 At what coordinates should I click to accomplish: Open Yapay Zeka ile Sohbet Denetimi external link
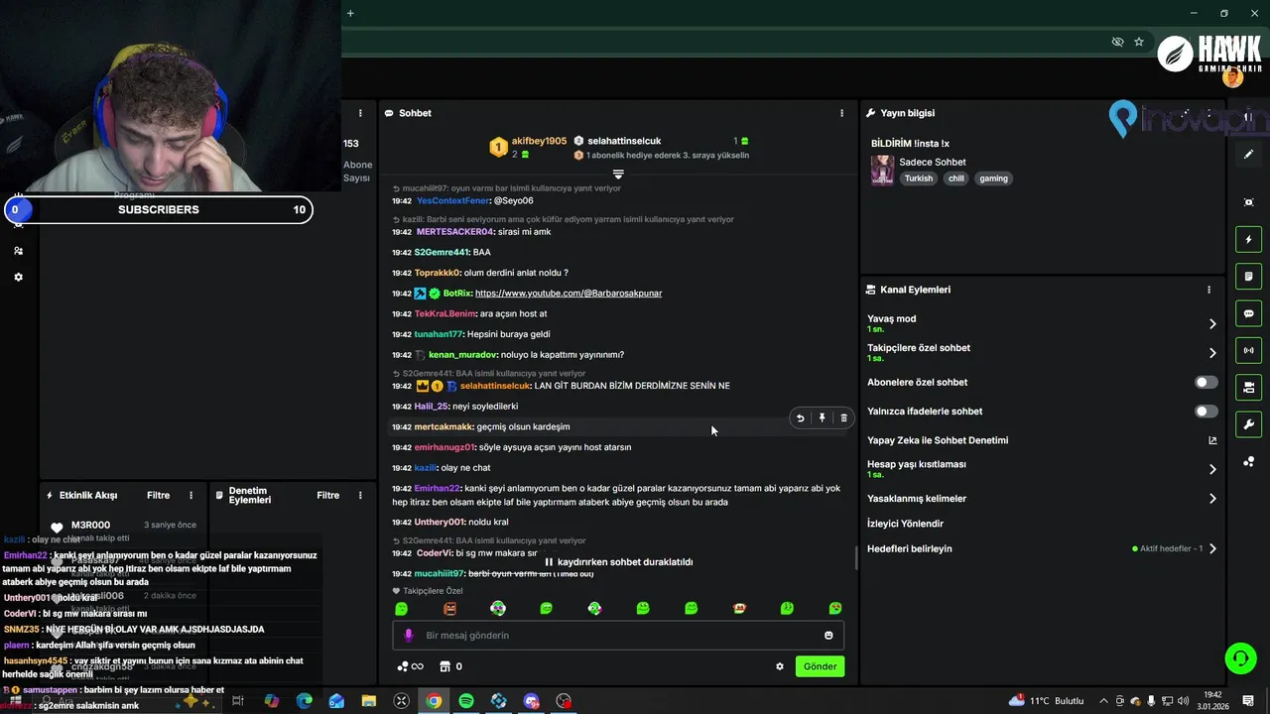click(x=1212, y=440)
